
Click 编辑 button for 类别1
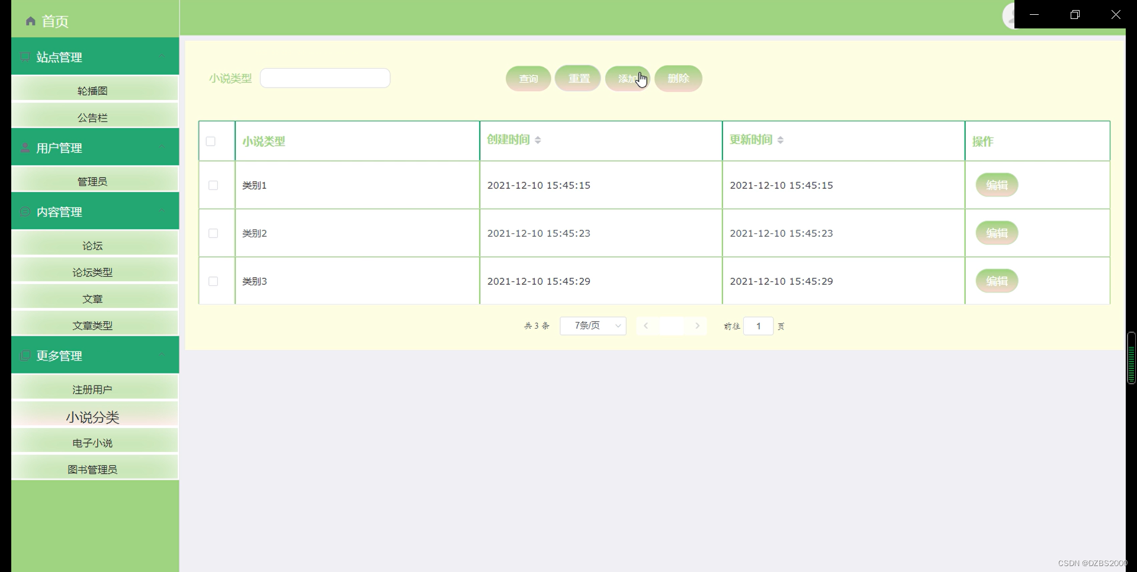click(x=997, y=185)
